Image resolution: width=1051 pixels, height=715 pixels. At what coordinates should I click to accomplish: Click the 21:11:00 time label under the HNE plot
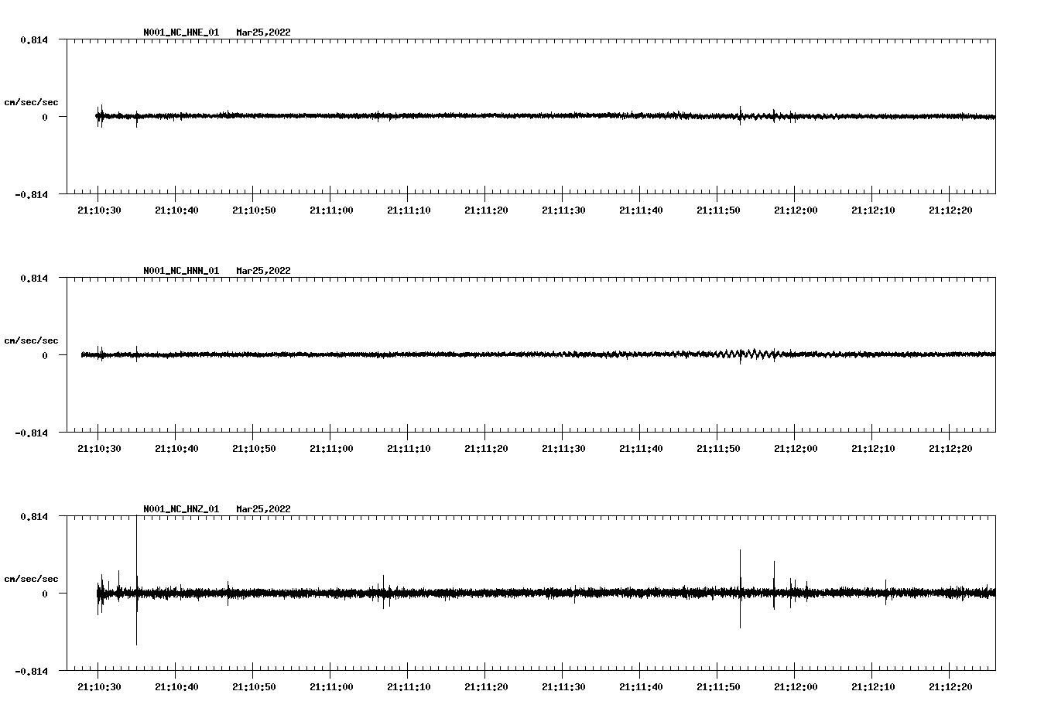331,210
